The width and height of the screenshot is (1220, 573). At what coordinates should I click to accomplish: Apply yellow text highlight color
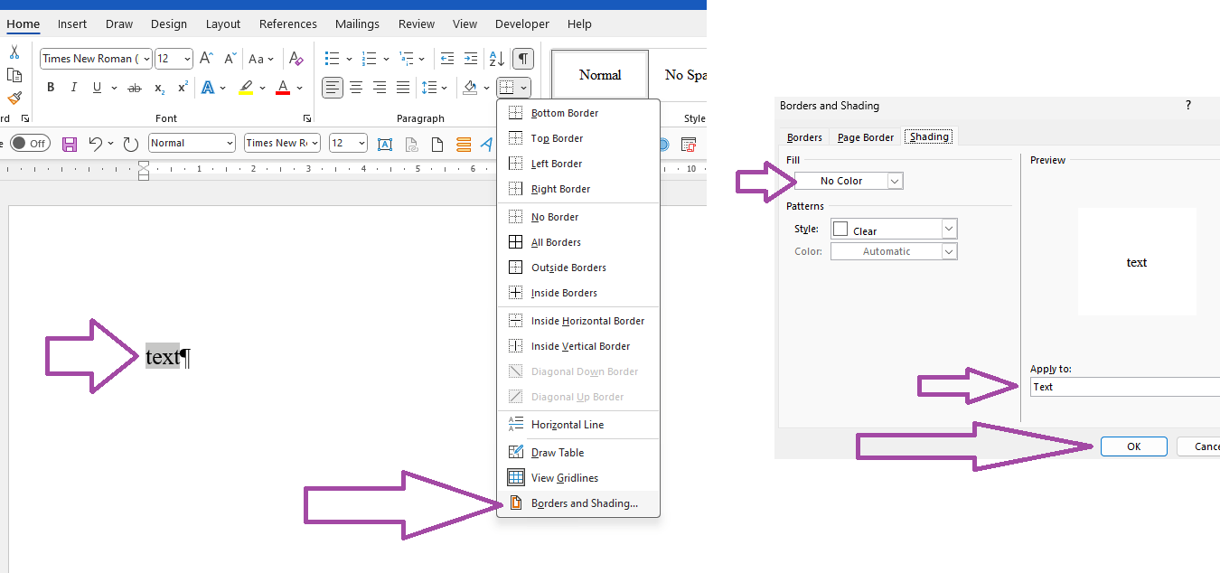(246, 88)
